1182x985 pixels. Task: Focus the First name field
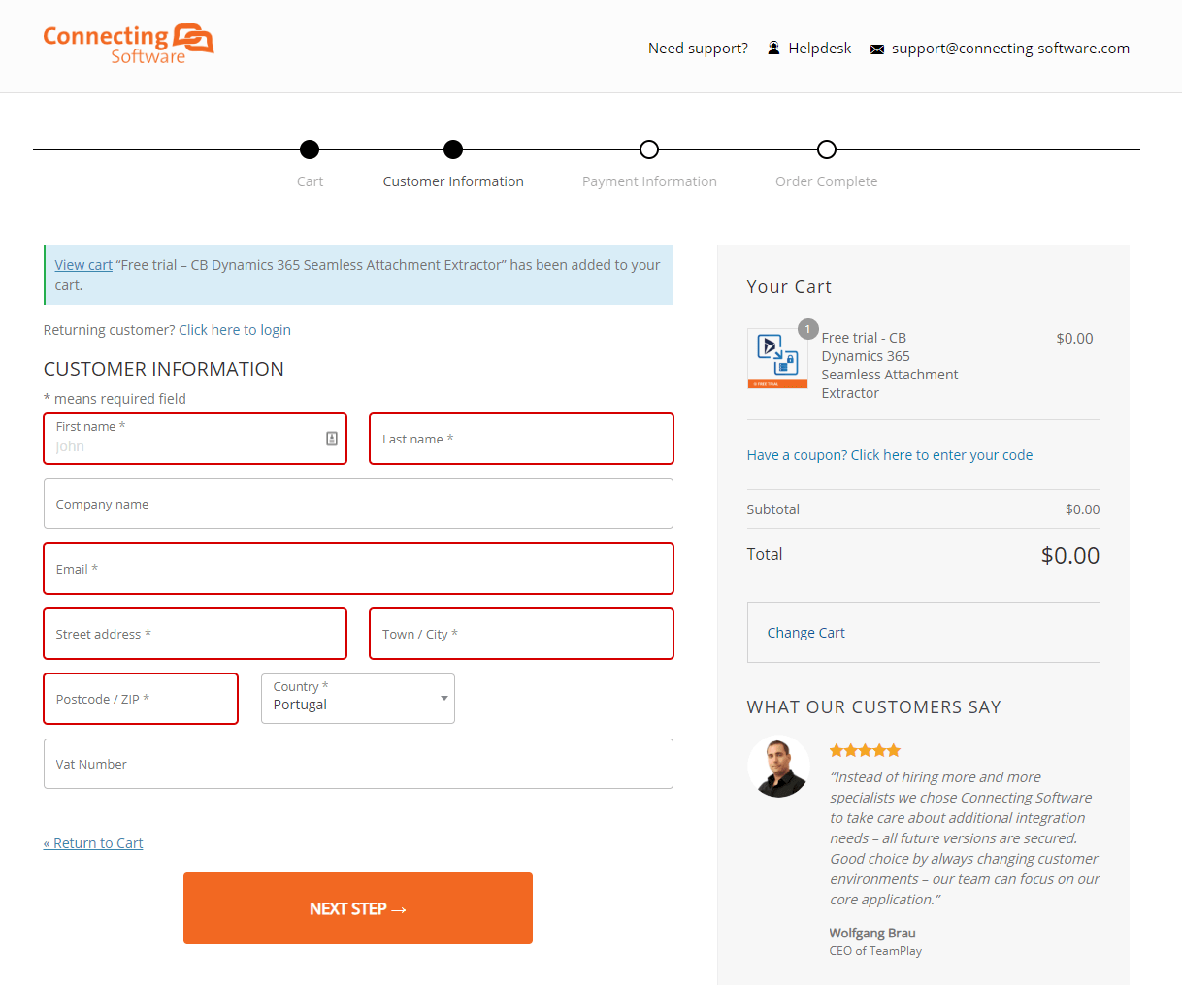click(195, 439)
